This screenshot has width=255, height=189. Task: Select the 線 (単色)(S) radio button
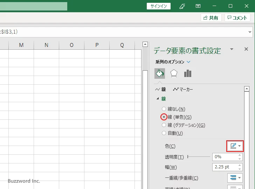coord(164,117)
